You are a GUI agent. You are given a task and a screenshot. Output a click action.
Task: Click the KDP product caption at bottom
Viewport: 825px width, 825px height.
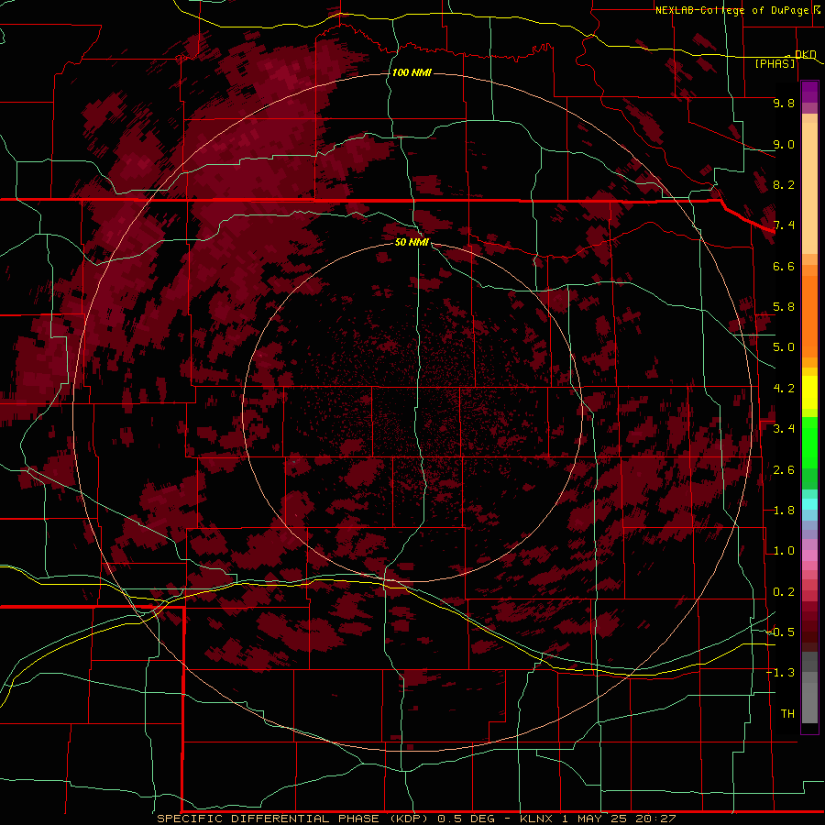tap(416, 819)
